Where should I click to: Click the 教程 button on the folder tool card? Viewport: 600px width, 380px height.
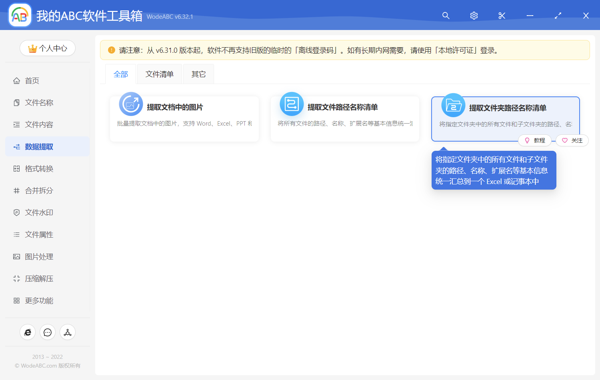point(535,140)
